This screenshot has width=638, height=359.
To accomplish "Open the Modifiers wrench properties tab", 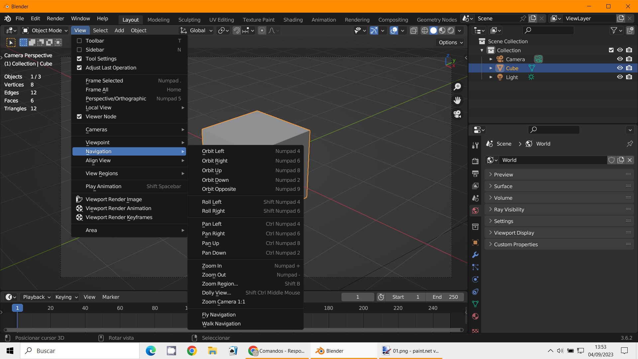I will 475,255.
